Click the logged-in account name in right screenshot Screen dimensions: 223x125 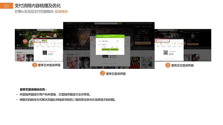pyautogui.click(x=160, y=40)
